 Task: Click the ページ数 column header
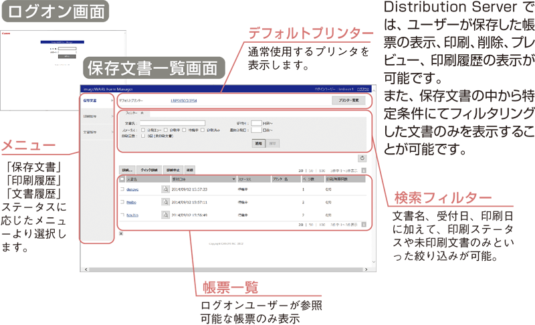312,179
